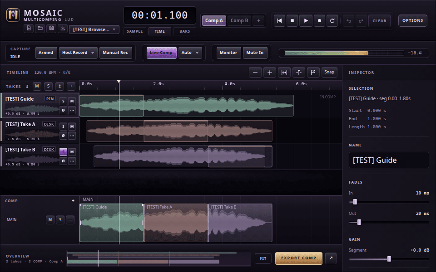The height and width of the screenshot is (272, 436).
Task: Switch time display to BARS
Action: (185, 31)
